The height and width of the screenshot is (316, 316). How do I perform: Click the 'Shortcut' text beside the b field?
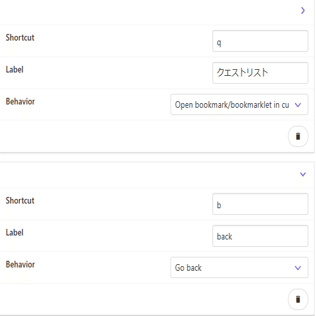(20, 200)
